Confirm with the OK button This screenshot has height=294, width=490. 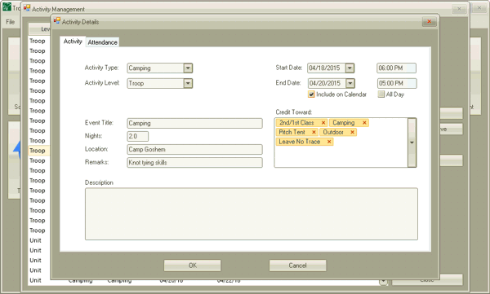193,265
